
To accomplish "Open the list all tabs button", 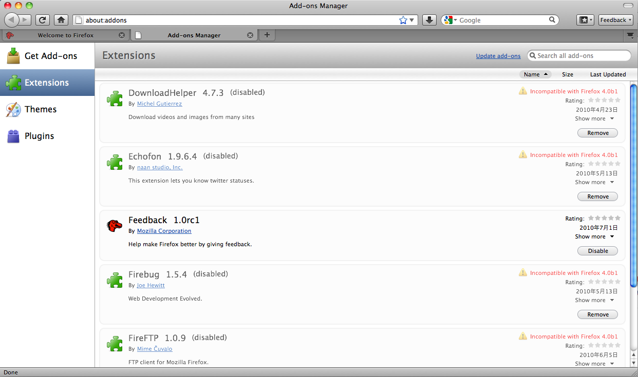I will pyautogui.click(x=631, y=35).
